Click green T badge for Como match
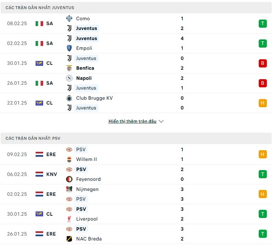Viewport: 276px width, 245px height. pyautogui.click(x=263, y=23)
